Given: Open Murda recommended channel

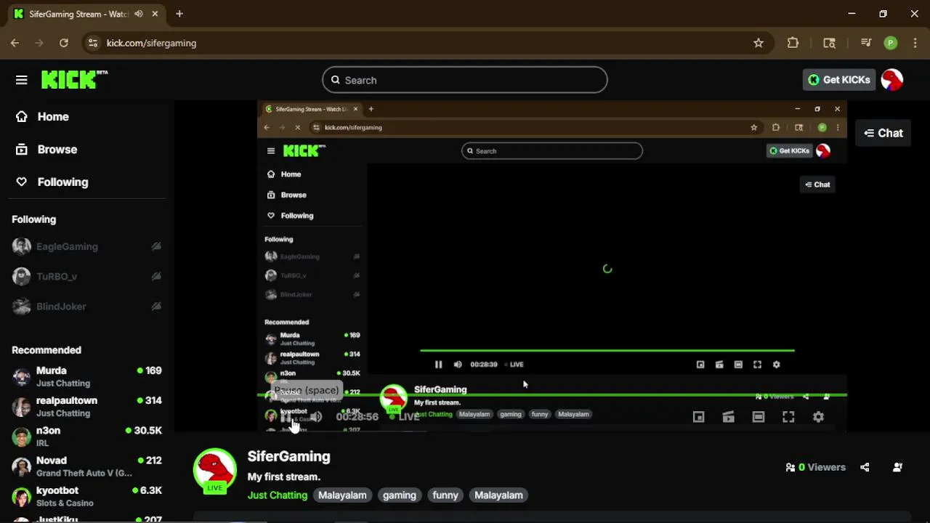Looking at the screenshot, I should 87,376.
